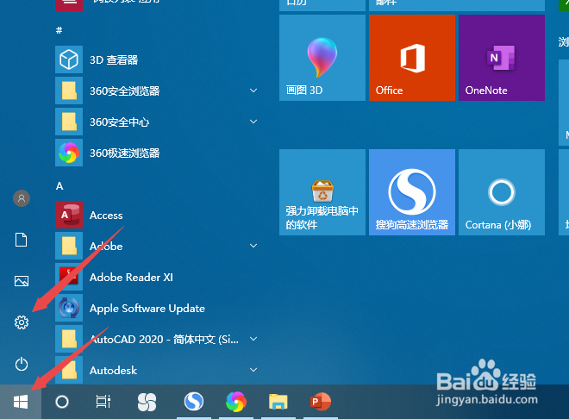
Task: Open 360 speed browser on taskbar
Action: 236,402
